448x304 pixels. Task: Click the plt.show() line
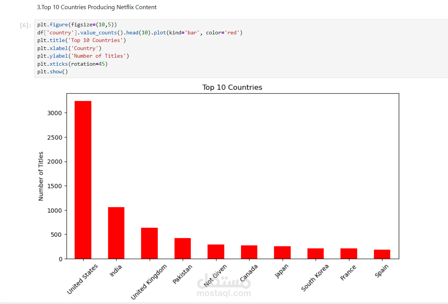[53, 71]
